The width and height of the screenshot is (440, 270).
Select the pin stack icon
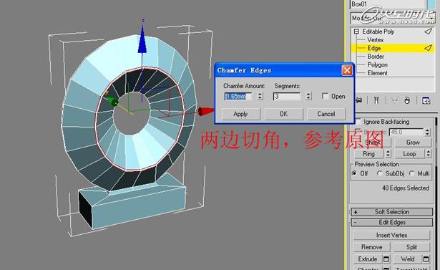click(x=359, y=100)
